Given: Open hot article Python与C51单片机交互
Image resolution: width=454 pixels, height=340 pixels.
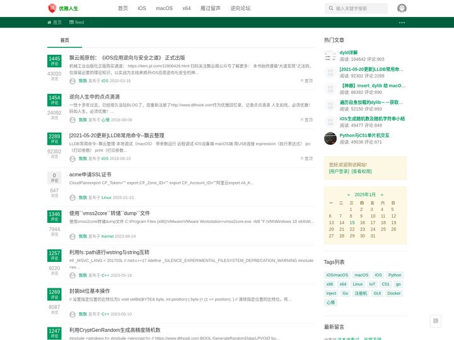Looking at the screenshot, I should (364, 135).
